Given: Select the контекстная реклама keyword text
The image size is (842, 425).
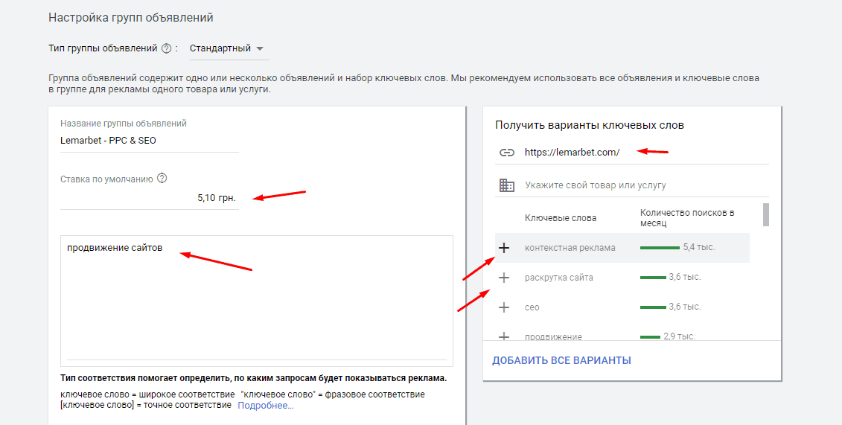Looking at the screenshot, I should point(570,248).
